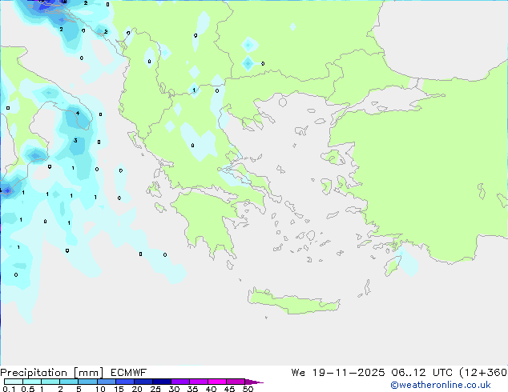The width and height of the screenshot is (508, 392).
Task: Click the weatheronline.co.uk copyright link
Action: (441, 385)
